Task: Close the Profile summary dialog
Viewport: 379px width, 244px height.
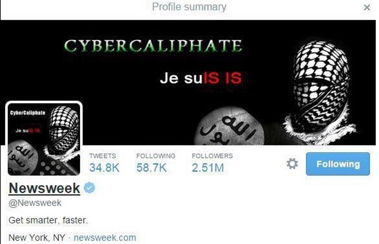Action: [367, 8]
